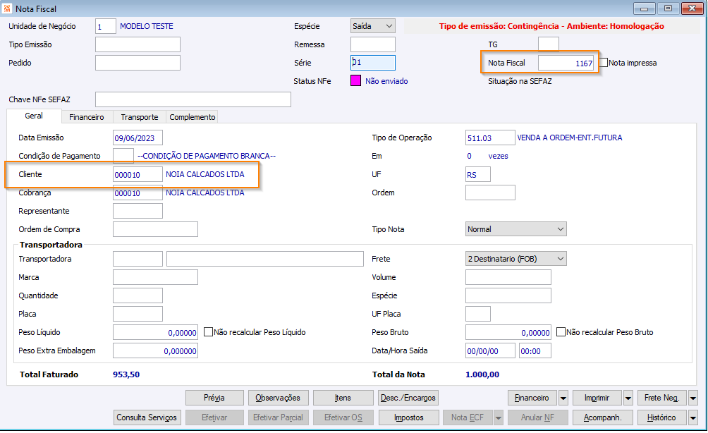Screen dimensions: 708x433
Task: Click the Volume input field
Action: (508, 277)
